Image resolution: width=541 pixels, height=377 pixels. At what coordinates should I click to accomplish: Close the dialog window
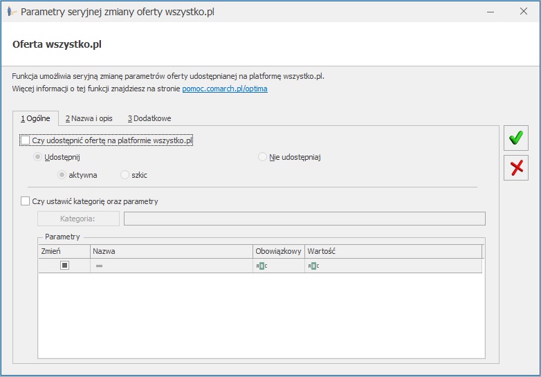click(x=524, y=11)
